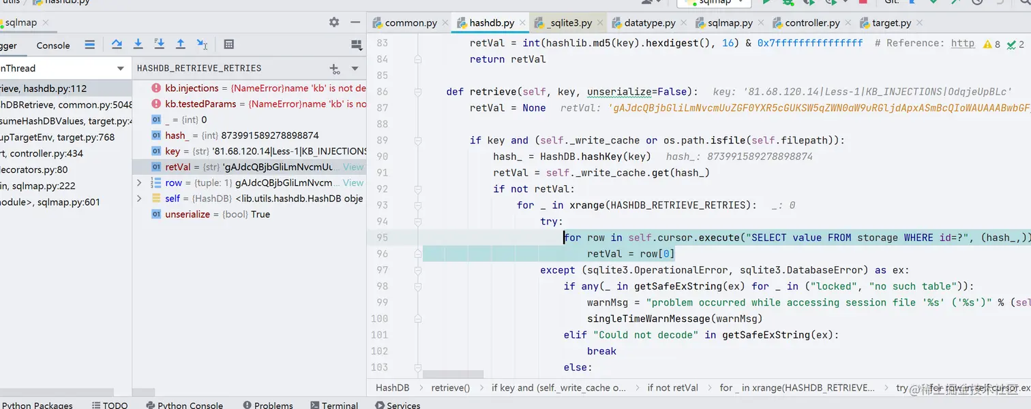Close the controller.py editor tab
This screenshot has width=1031, height=409.
848,22
